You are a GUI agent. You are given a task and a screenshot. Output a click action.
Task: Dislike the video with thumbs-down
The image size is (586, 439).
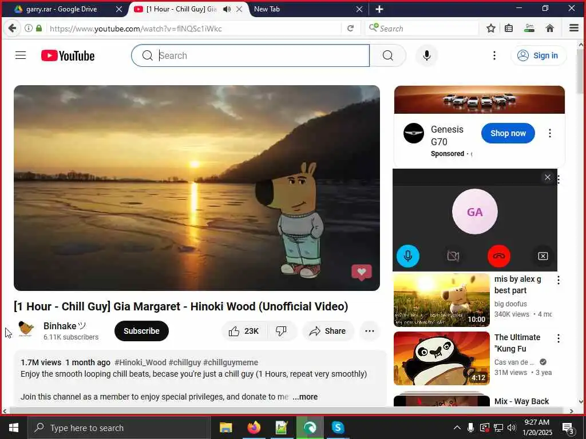281,331
